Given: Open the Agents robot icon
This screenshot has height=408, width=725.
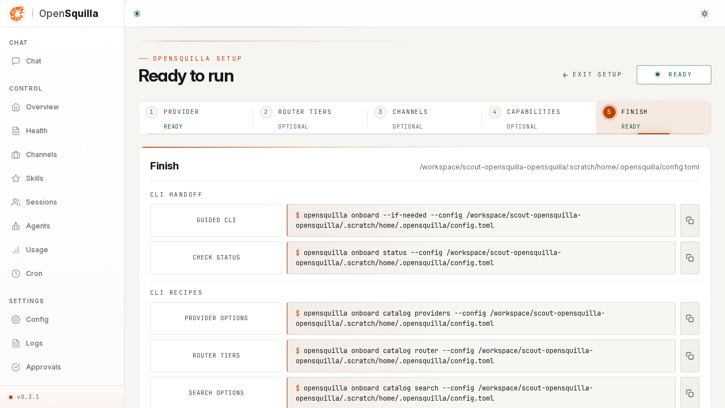Looking at the screenshot, I should [x=16, y=226].
